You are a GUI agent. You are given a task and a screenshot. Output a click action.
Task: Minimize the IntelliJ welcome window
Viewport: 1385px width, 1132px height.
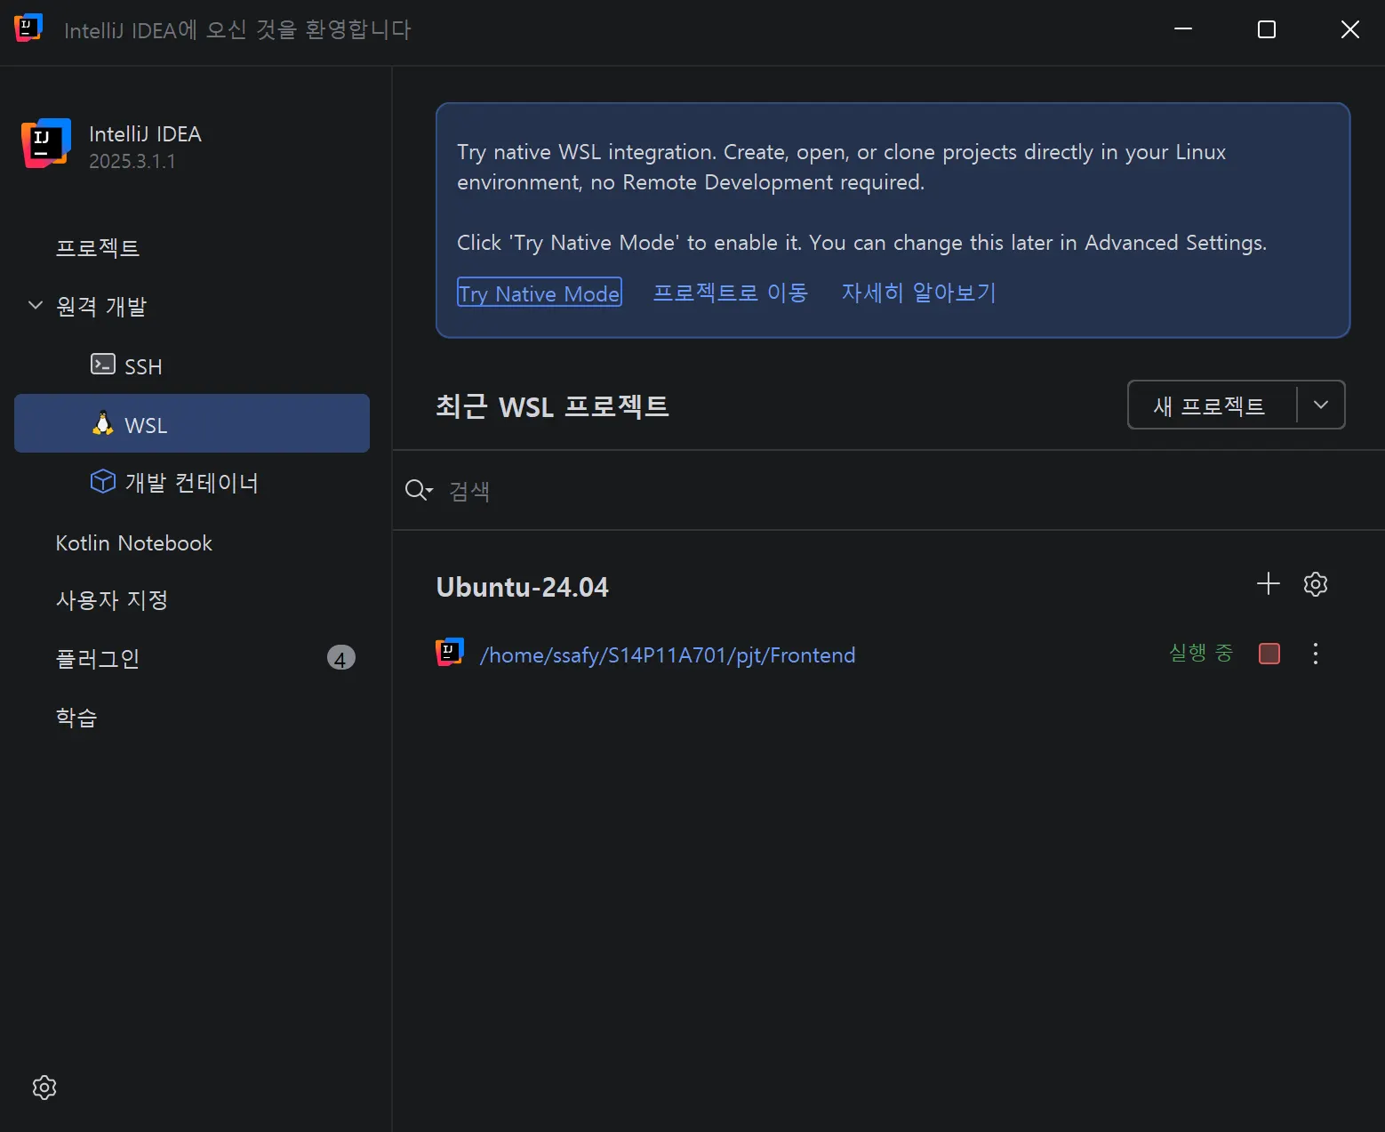click(1183, 29)
